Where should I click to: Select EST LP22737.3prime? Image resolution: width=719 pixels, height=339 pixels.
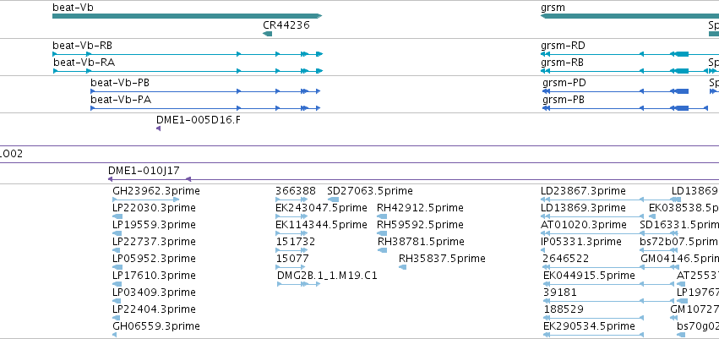117,250
